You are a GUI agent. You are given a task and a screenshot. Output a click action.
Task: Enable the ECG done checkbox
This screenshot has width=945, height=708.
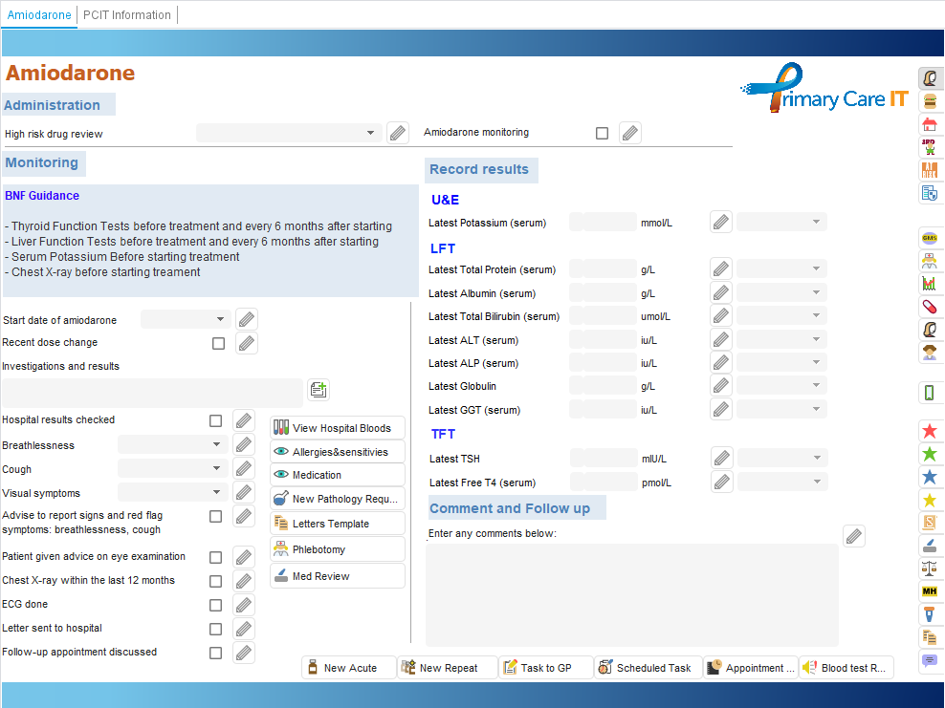[x=216, y=606]
